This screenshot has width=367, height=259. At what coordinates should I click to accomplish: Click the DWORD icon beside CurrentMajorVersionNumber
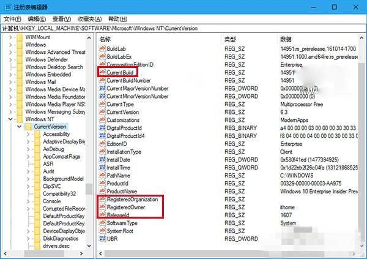click(x=102, y=88)
